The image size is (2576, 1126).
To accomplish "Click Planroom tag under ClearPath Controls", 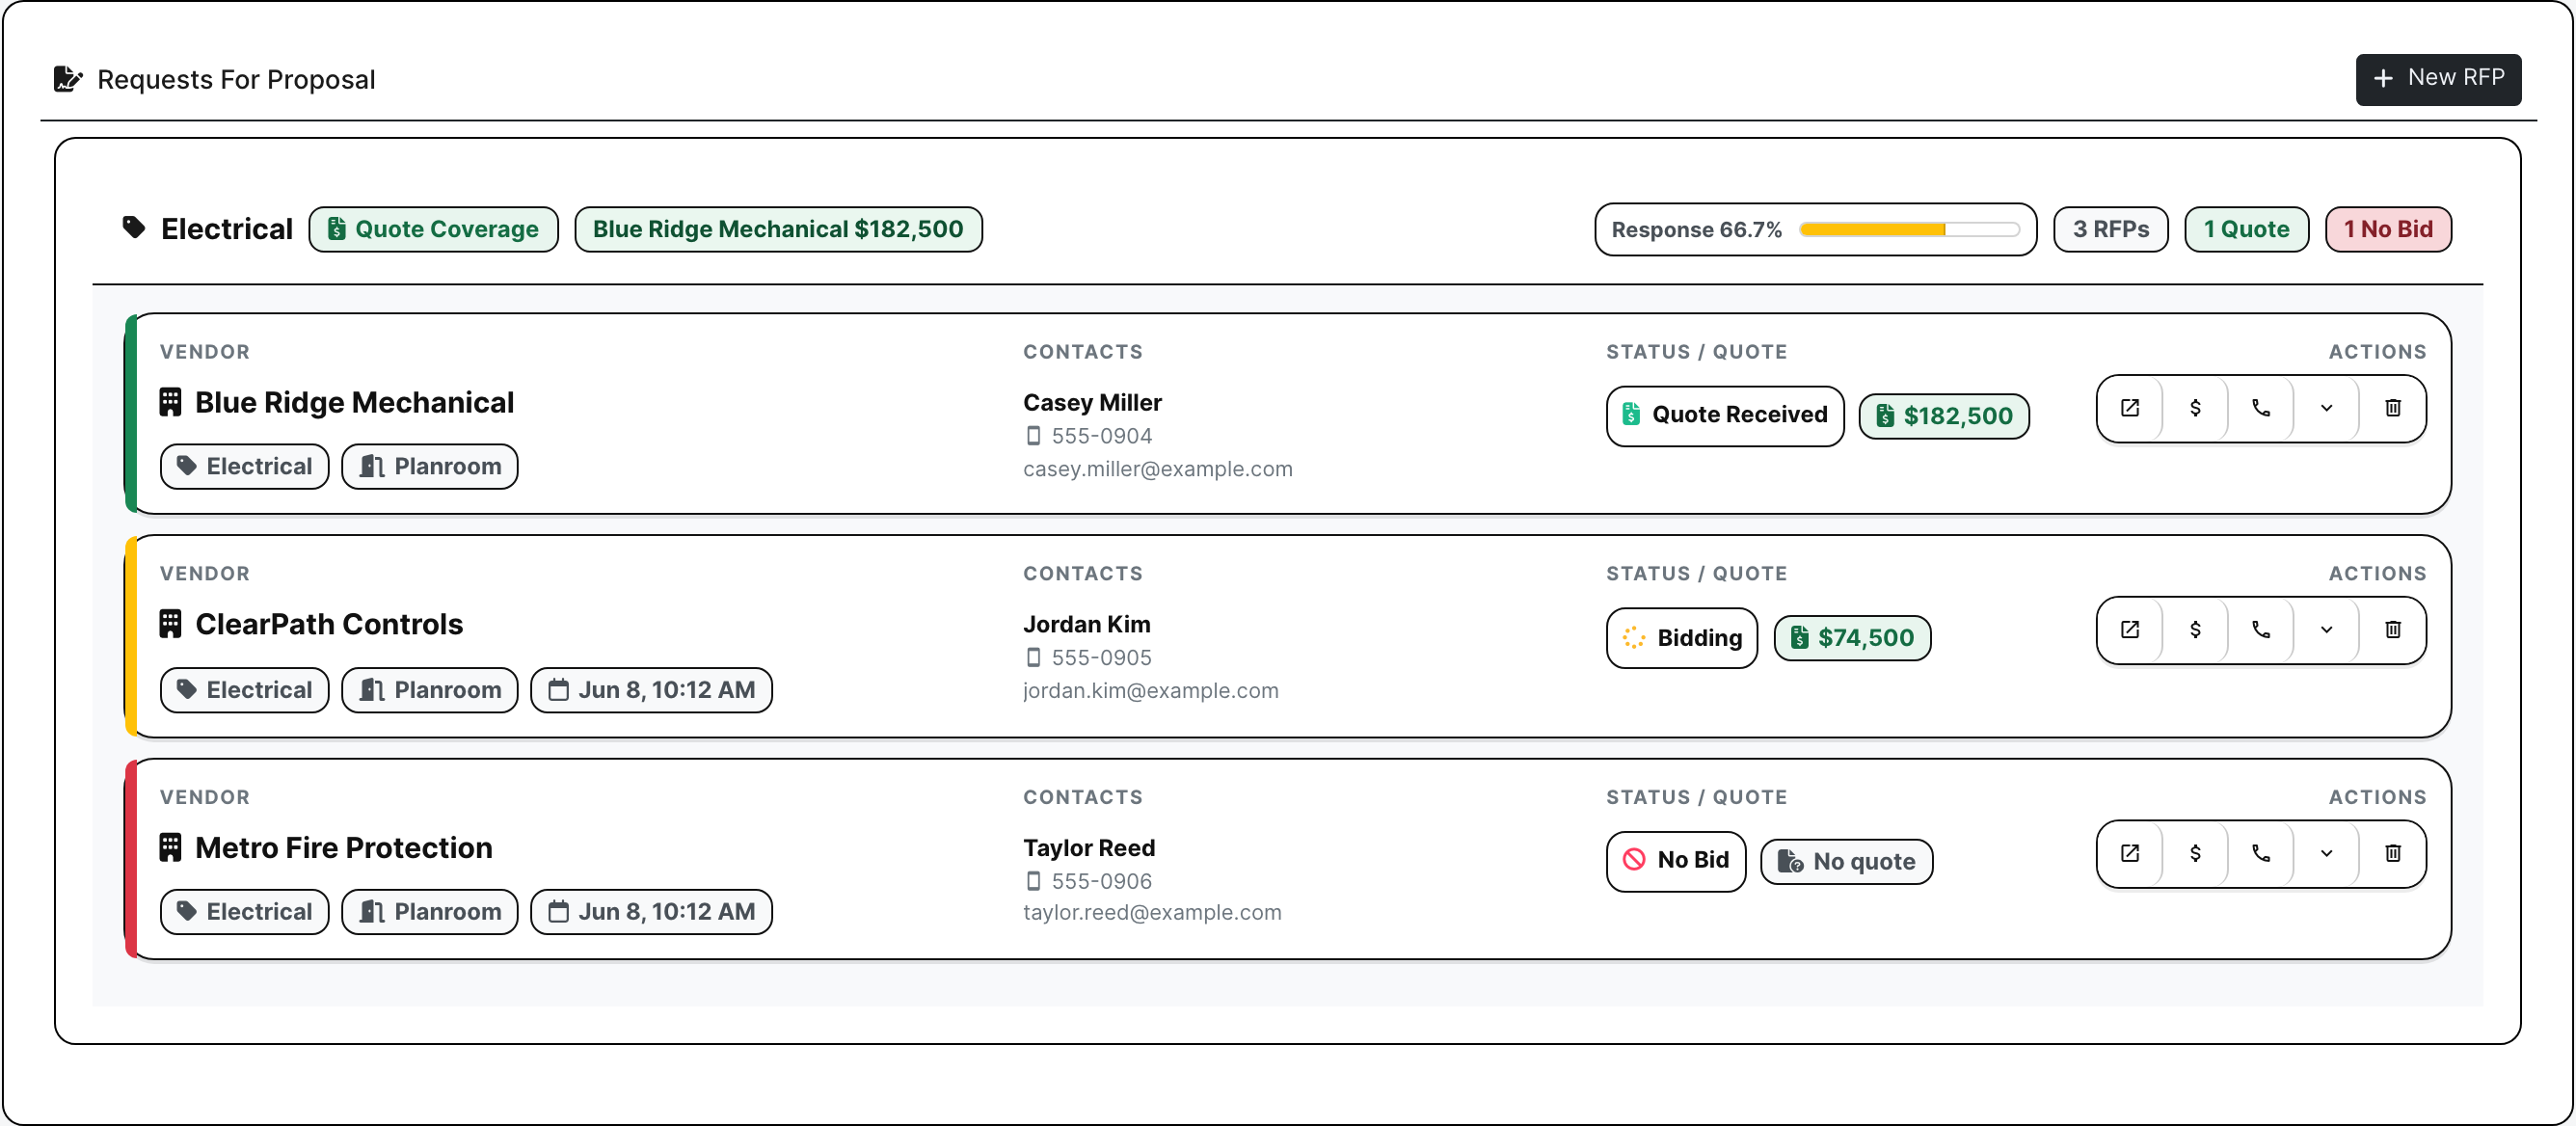I will click(430, 691).
